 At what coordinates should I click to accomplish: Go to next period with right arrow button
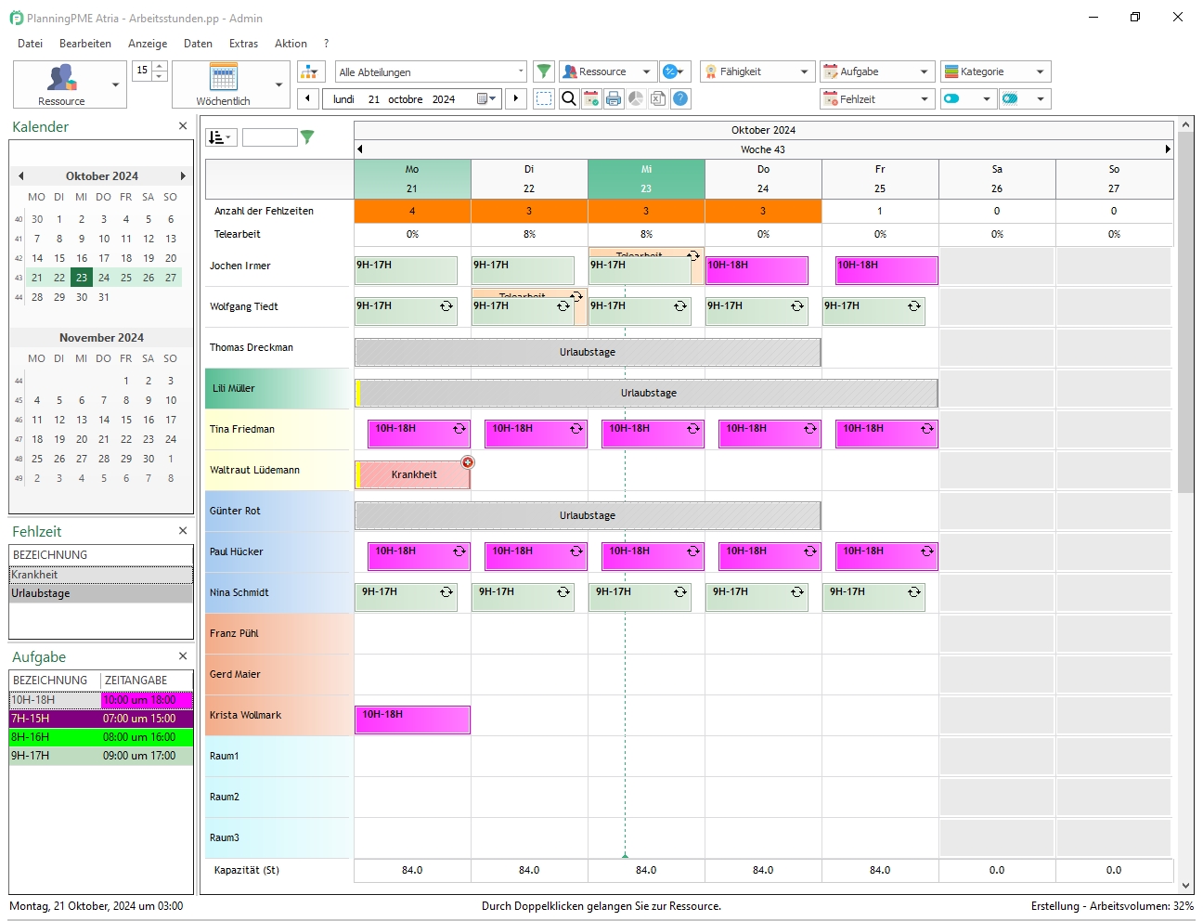point(516,98)
